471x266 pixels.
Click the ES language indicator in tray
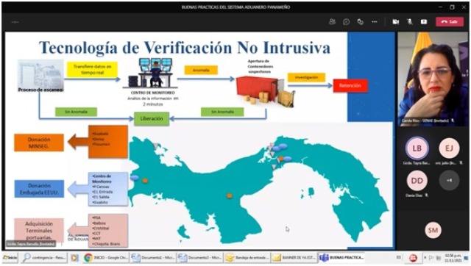coord(399,257)
